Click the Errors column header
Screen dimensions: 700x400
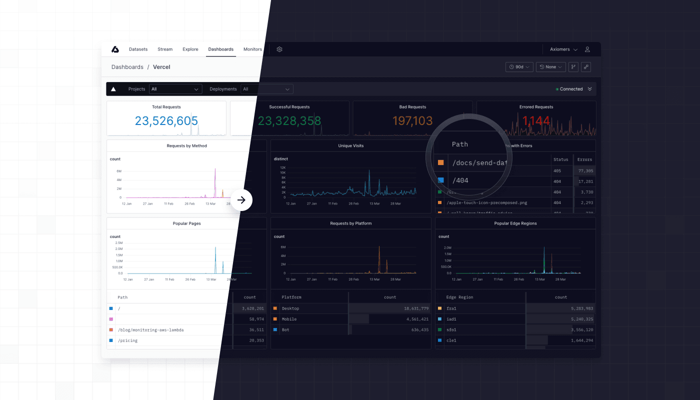click(584, 159)
